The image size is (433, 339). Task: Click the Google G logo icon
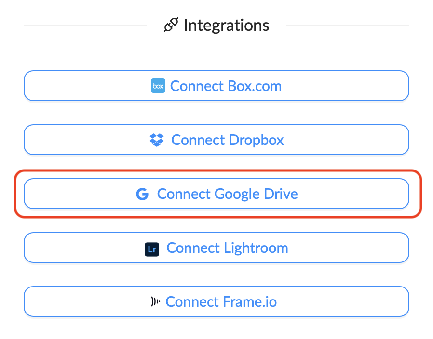click(x=142, y=194)
